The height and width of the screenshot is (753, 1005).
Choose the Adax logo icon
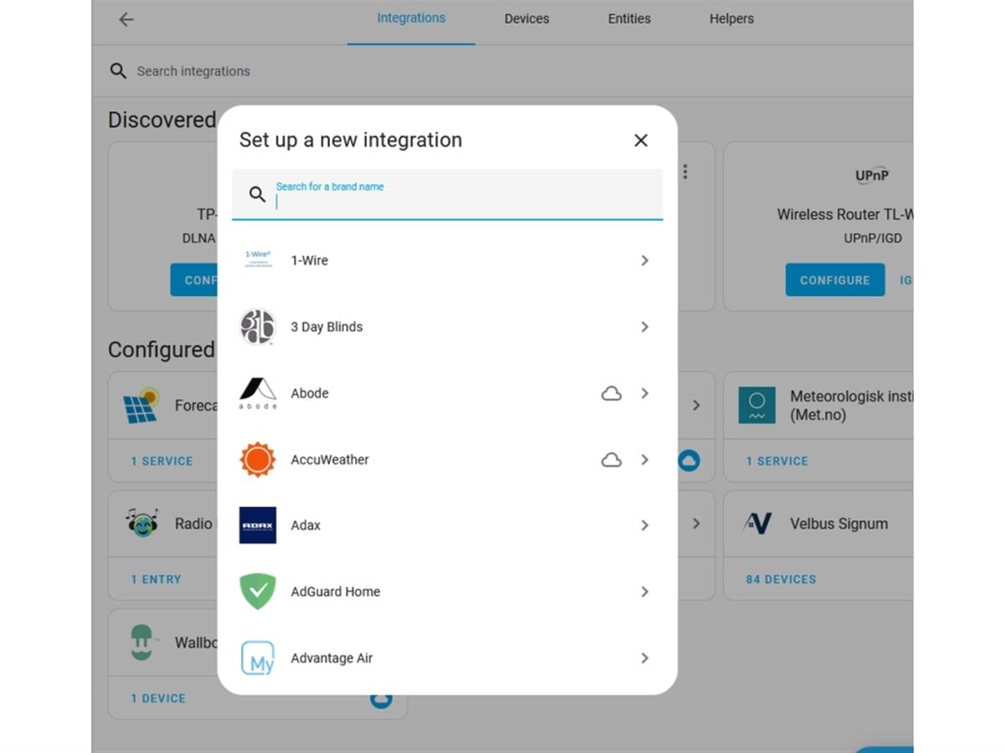[258, 525]
